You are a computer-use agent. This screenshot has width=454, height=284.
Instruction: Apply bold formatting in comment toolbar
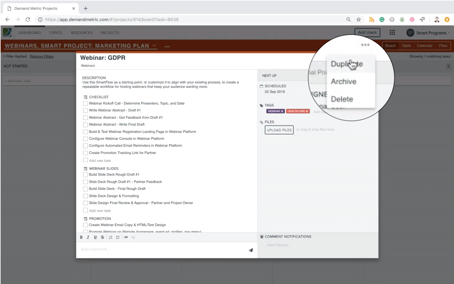point(81,237)
